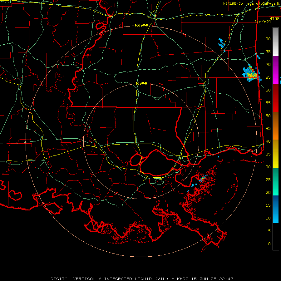Click the 80 value on the color scale
The image size is (281, 281).
pyautogui.click(x=268, y=39)
